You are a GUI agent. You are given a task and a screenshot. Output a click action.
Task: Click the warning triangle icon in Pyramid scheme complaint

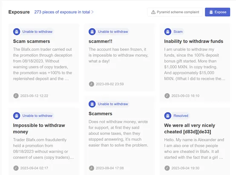point(153,12)
